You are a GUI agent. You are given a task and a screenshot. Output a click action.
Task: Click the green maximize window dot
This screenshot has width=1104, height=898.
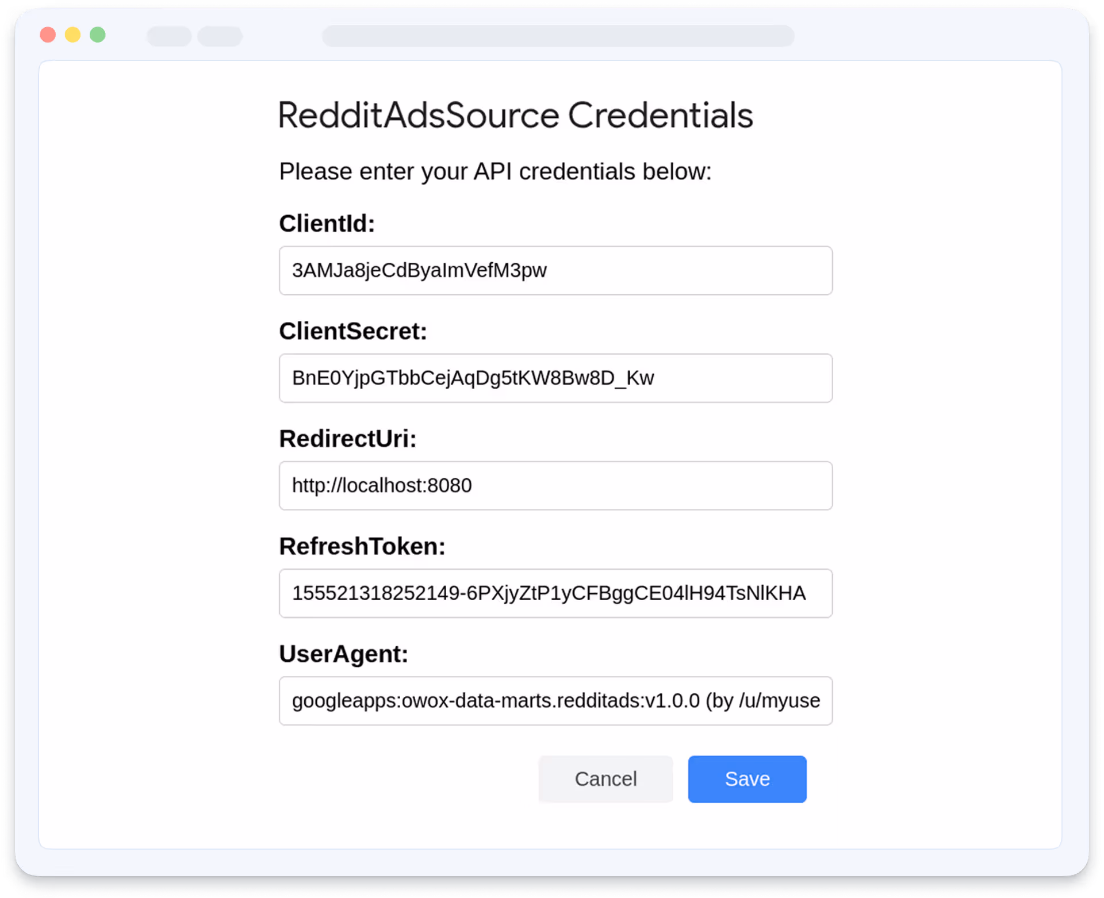[x=98, y=35]
